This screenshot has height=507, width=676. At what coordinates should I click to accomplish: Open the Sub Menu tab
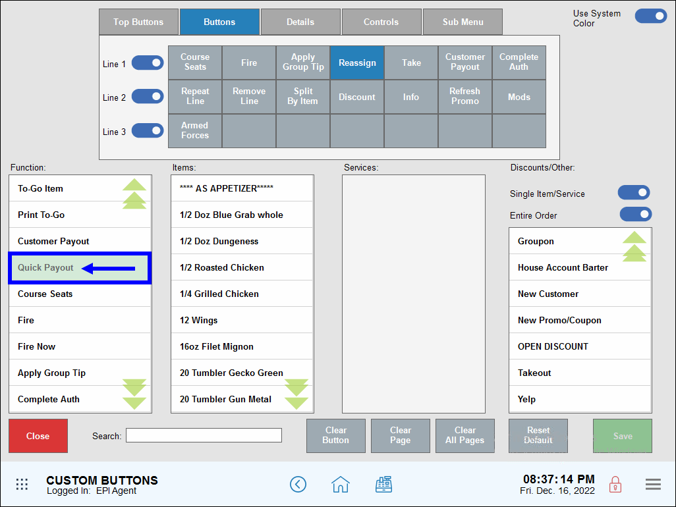point(463,21)
